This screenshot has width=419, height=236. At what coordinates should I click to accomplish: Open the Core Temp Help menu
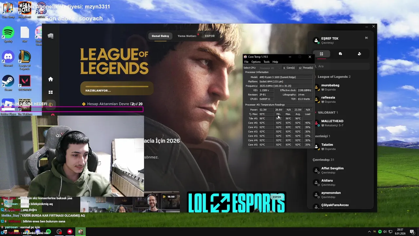[275, 62]
